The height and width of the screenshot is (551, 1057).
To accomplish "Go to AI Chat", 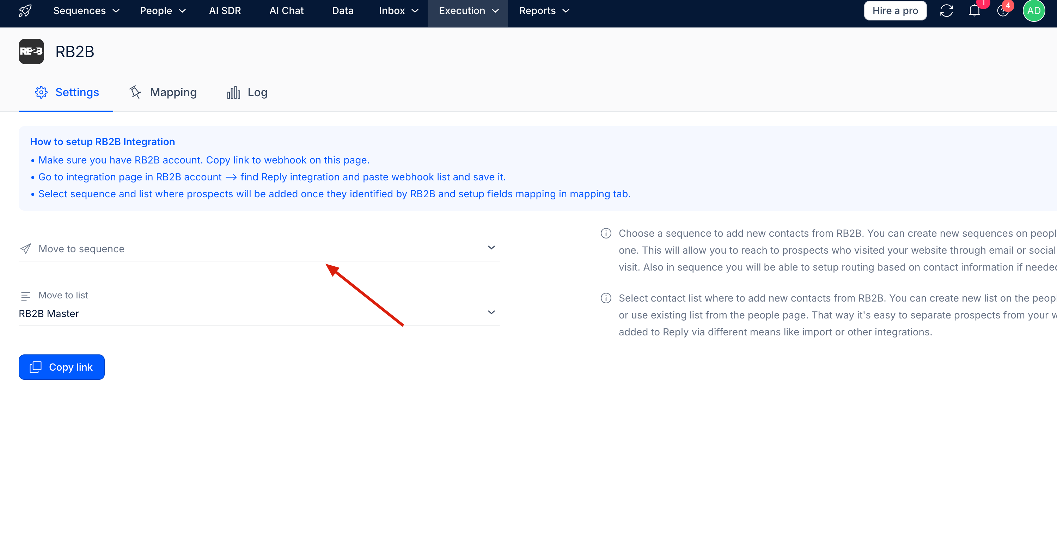I will click(x=286, y=11).
